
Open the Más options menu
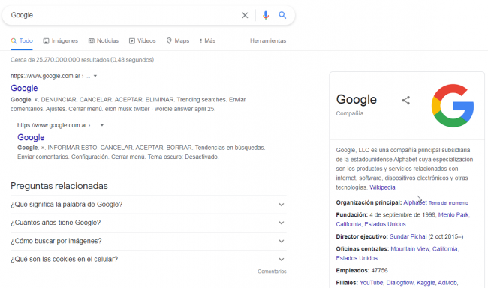[x=207, y=40]
